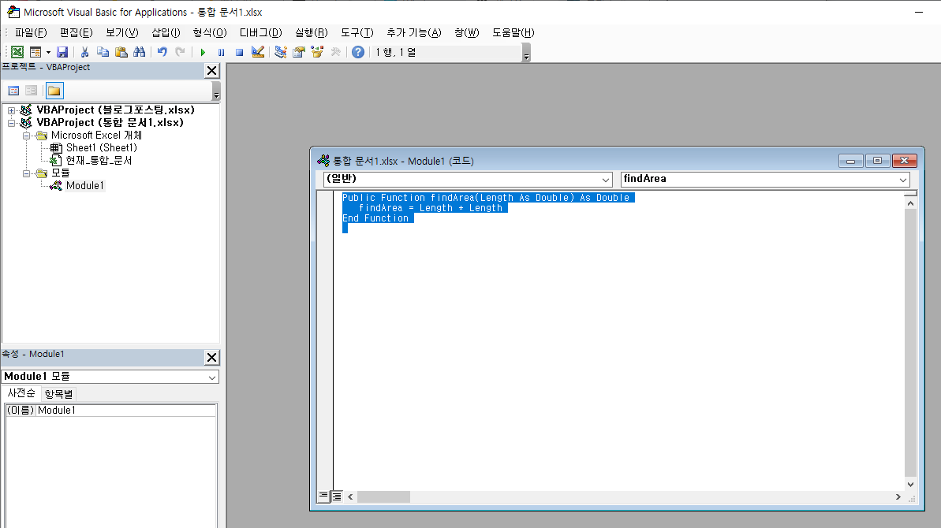Run the macro with the green play icon
This screenshot has height=528, width=941.
(x=203, y=52)
